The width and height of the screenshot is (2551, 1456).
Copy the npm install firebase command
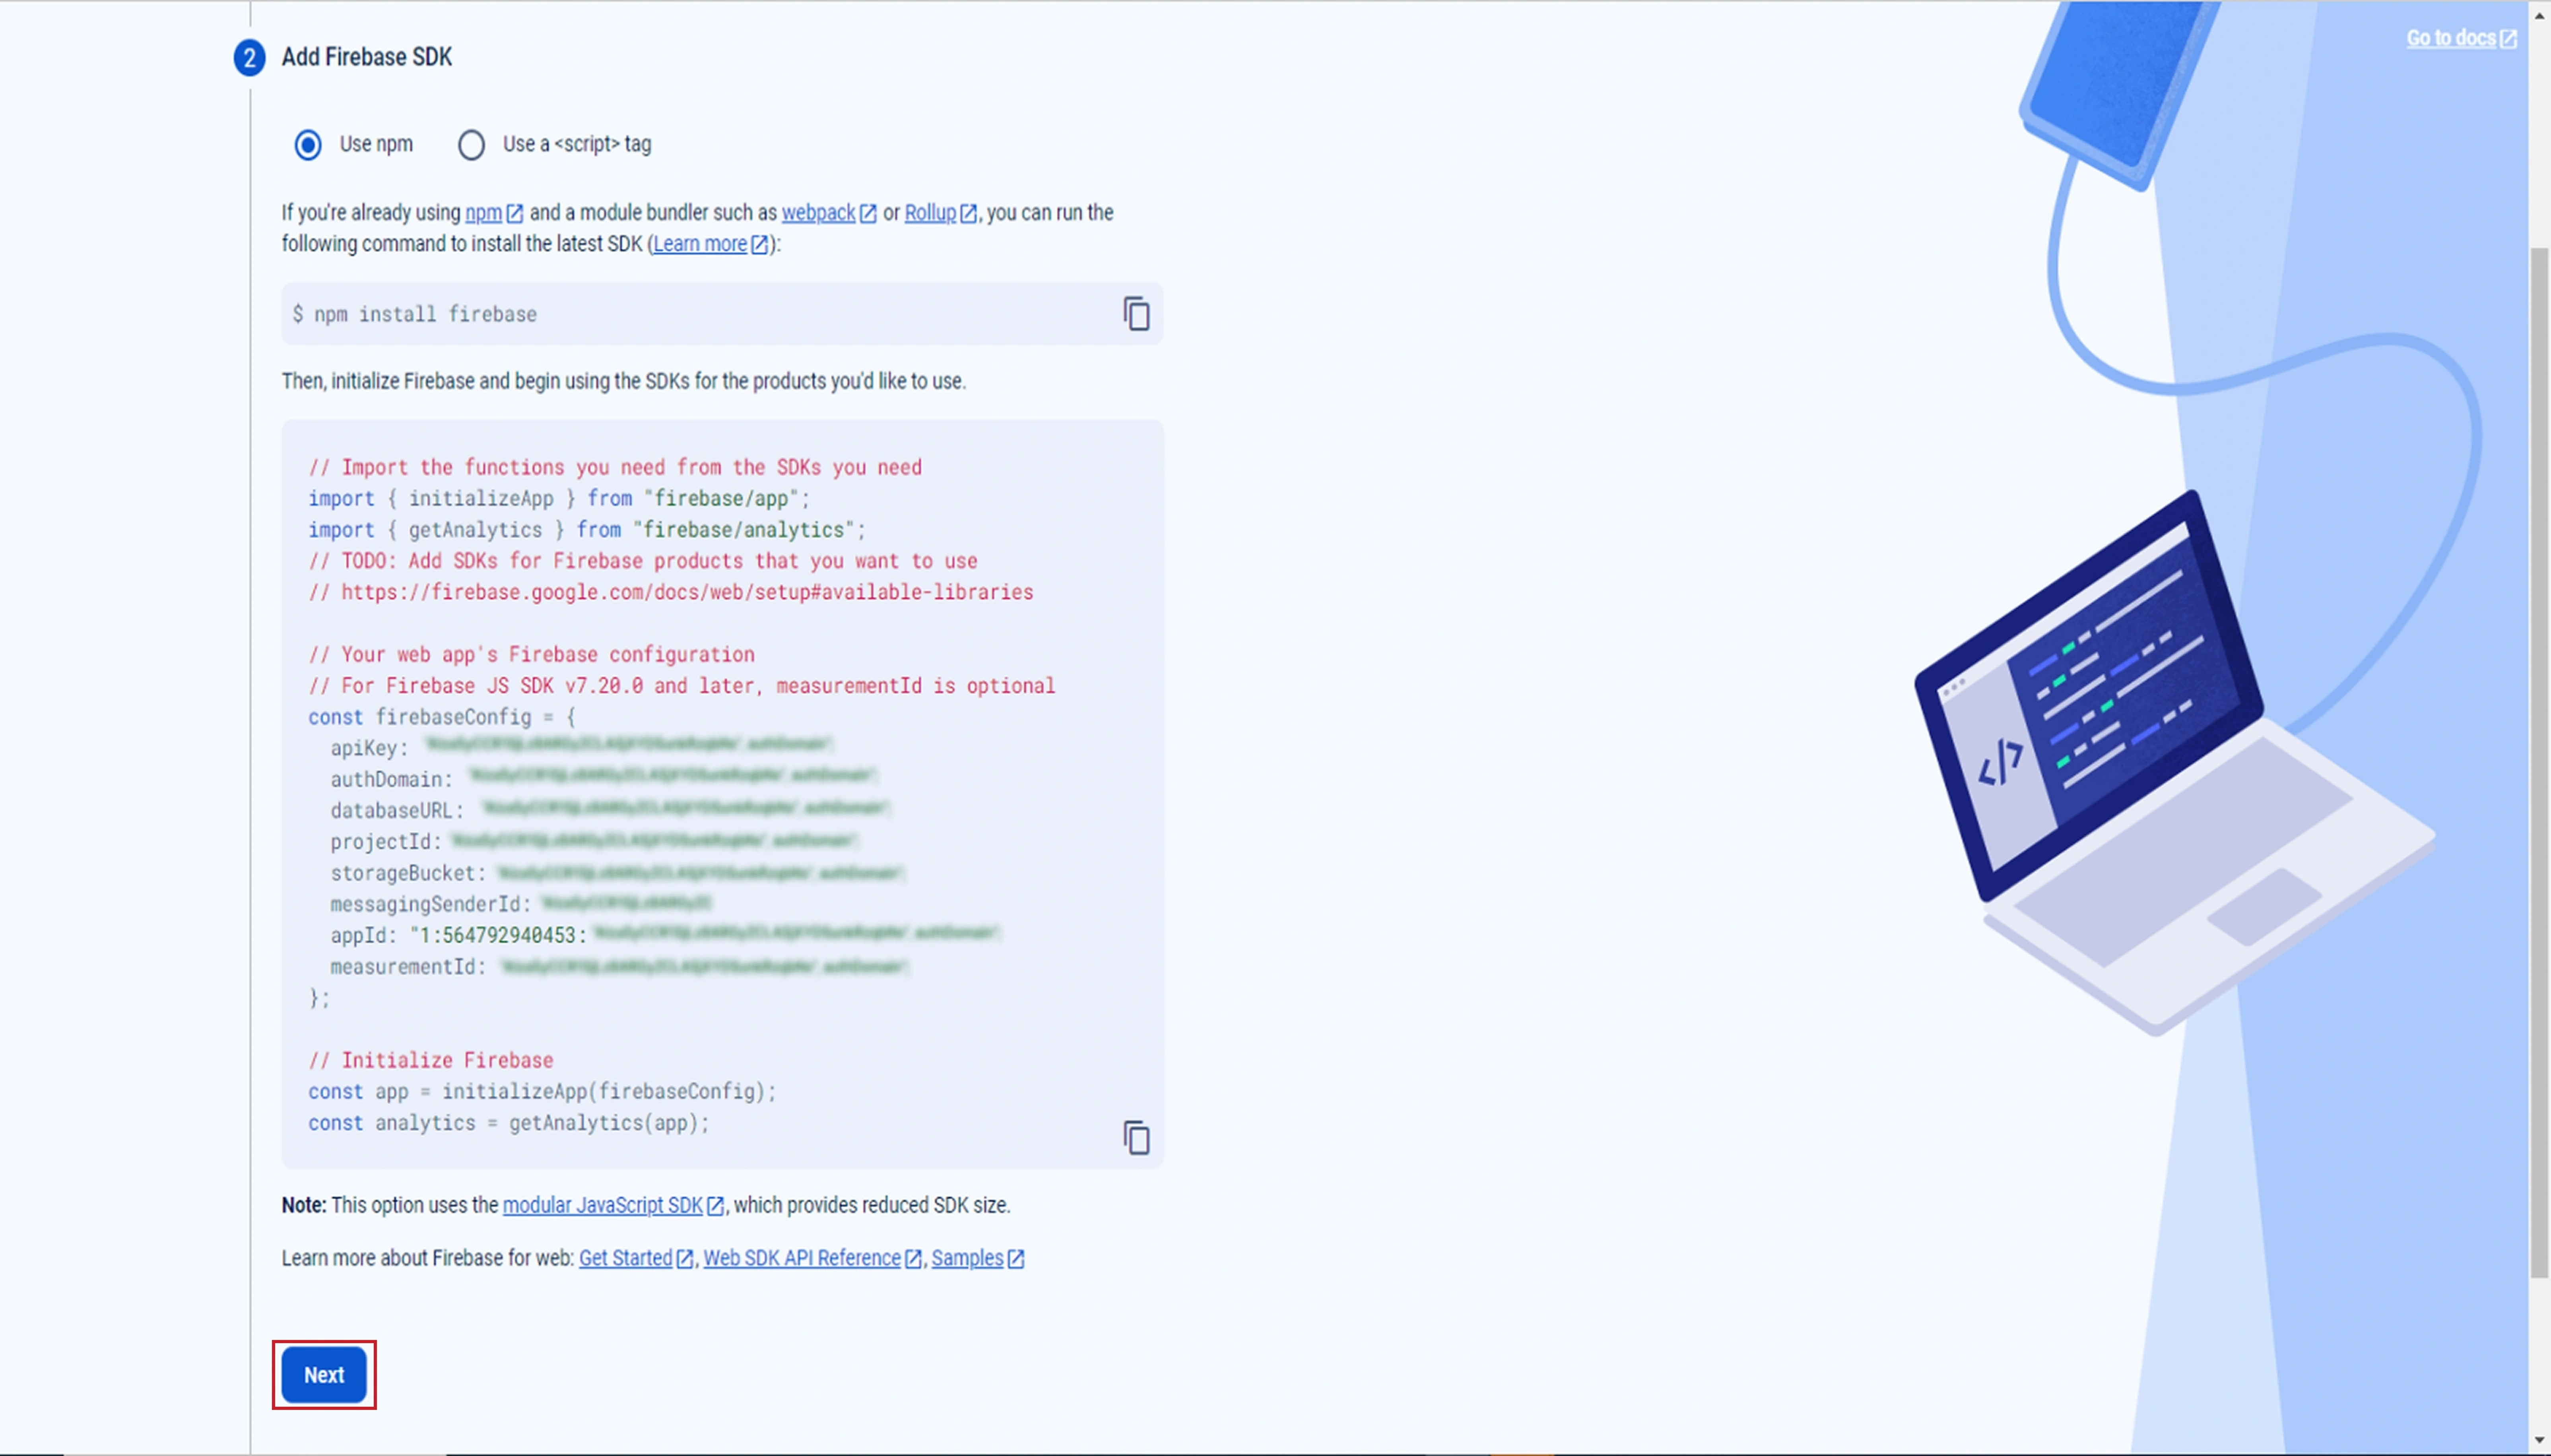1136,314
